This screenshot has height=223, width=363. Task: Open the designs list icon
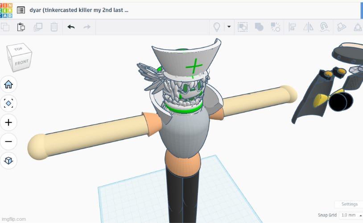(21, 10)
